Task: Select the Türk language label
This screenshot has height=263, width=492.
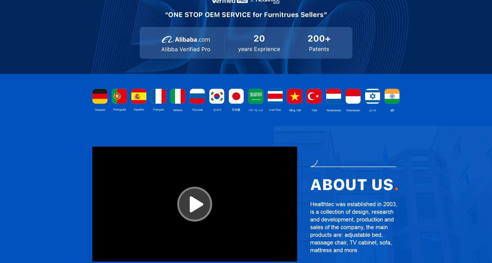Action: click(x=314, y=110)
